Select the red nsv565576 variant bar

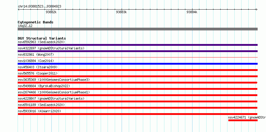click(x=137, y=76)
